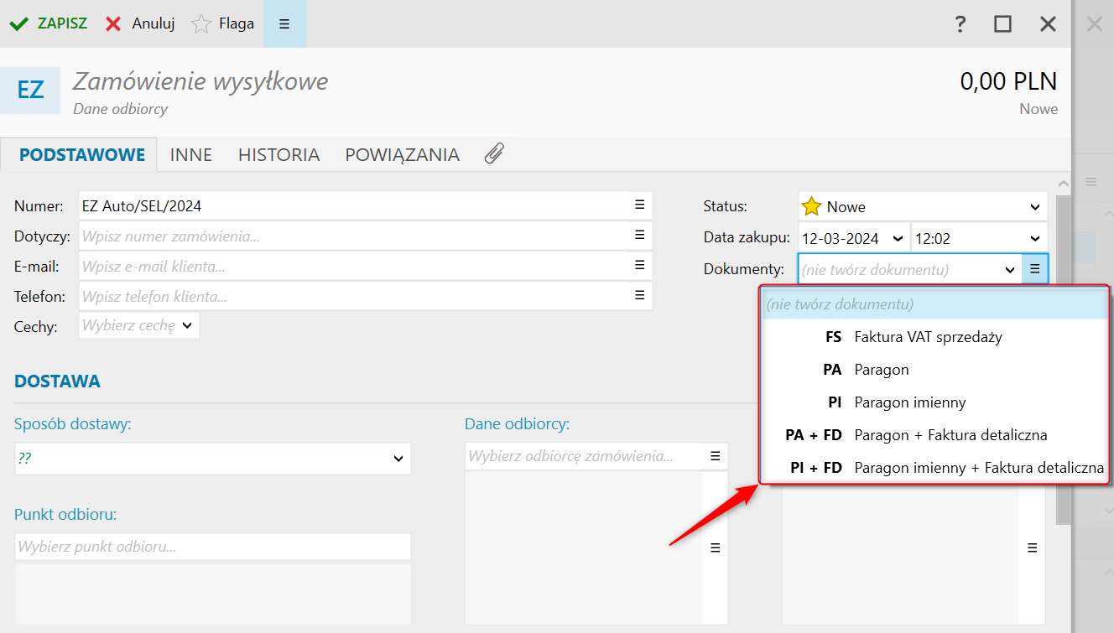Open the hamburger menu in the top toolbar
The height and width of the screenshot is (633, 1114).
click(x=284, y=23)
